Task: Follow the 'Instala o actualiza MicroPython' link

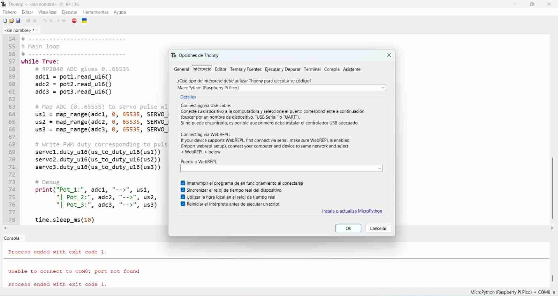Action: (x=352, y=211)
